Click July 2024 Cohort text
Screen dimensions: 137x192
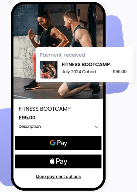click(79, 72)
